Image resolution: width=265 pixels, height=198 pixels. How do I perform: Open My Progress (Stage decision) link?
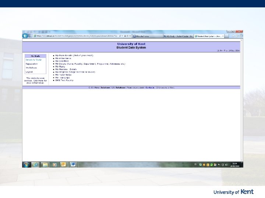pyautogui.click(x=75, y=72)
